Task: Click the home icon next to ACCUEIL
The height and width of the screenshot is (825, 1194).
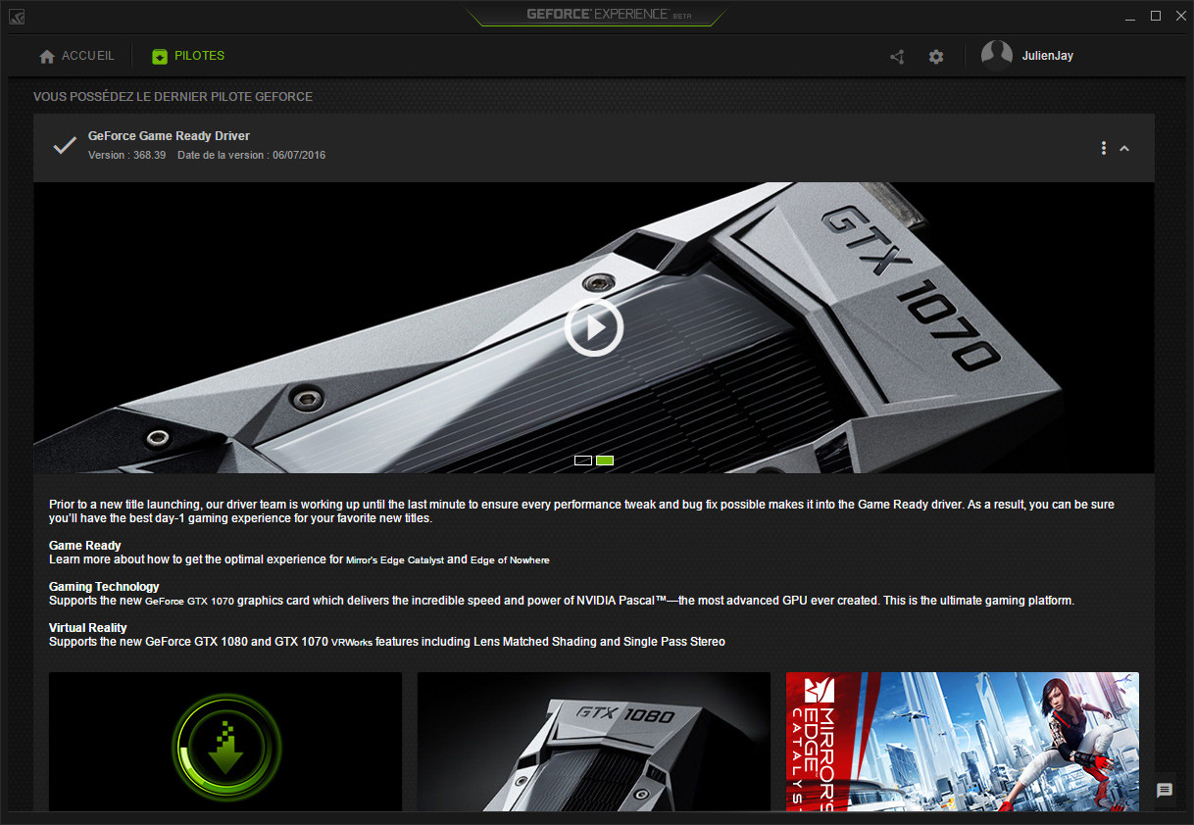Action: point(46,56)
